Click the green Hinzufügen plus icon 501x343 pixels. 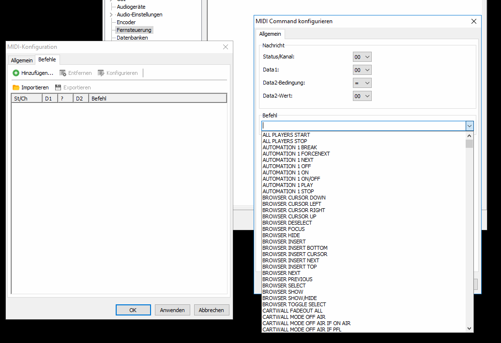[x=16, y=73]
